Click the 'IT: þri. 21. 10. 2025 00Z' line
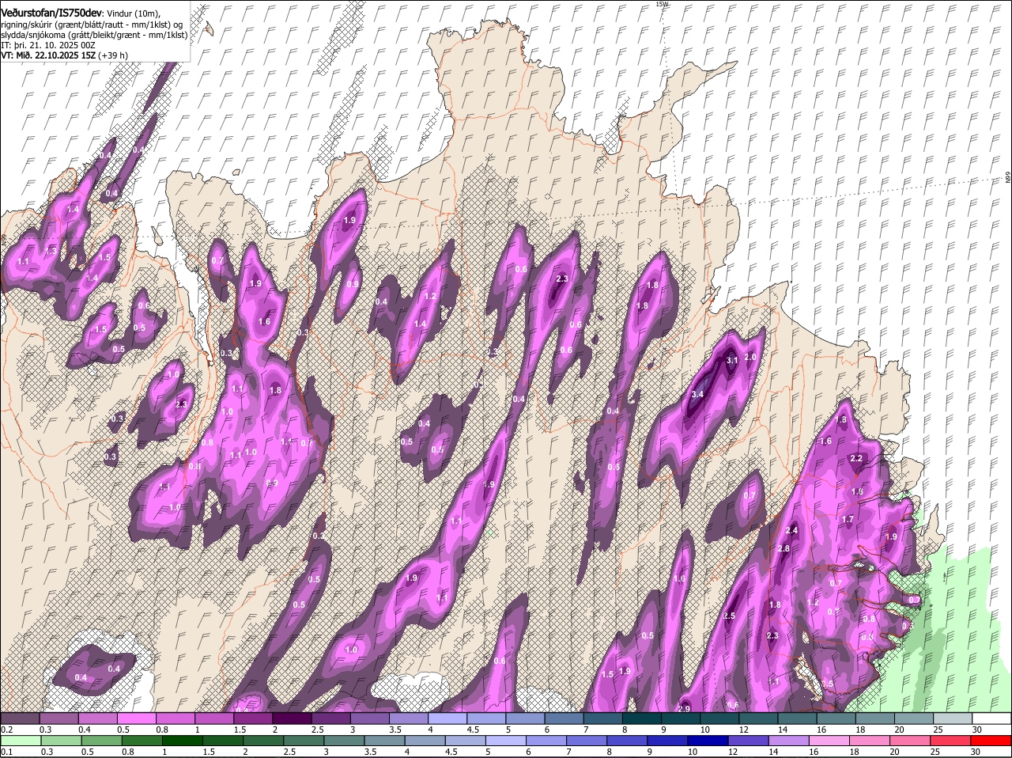The image size is (1012, 758). [x=48, y=45]
